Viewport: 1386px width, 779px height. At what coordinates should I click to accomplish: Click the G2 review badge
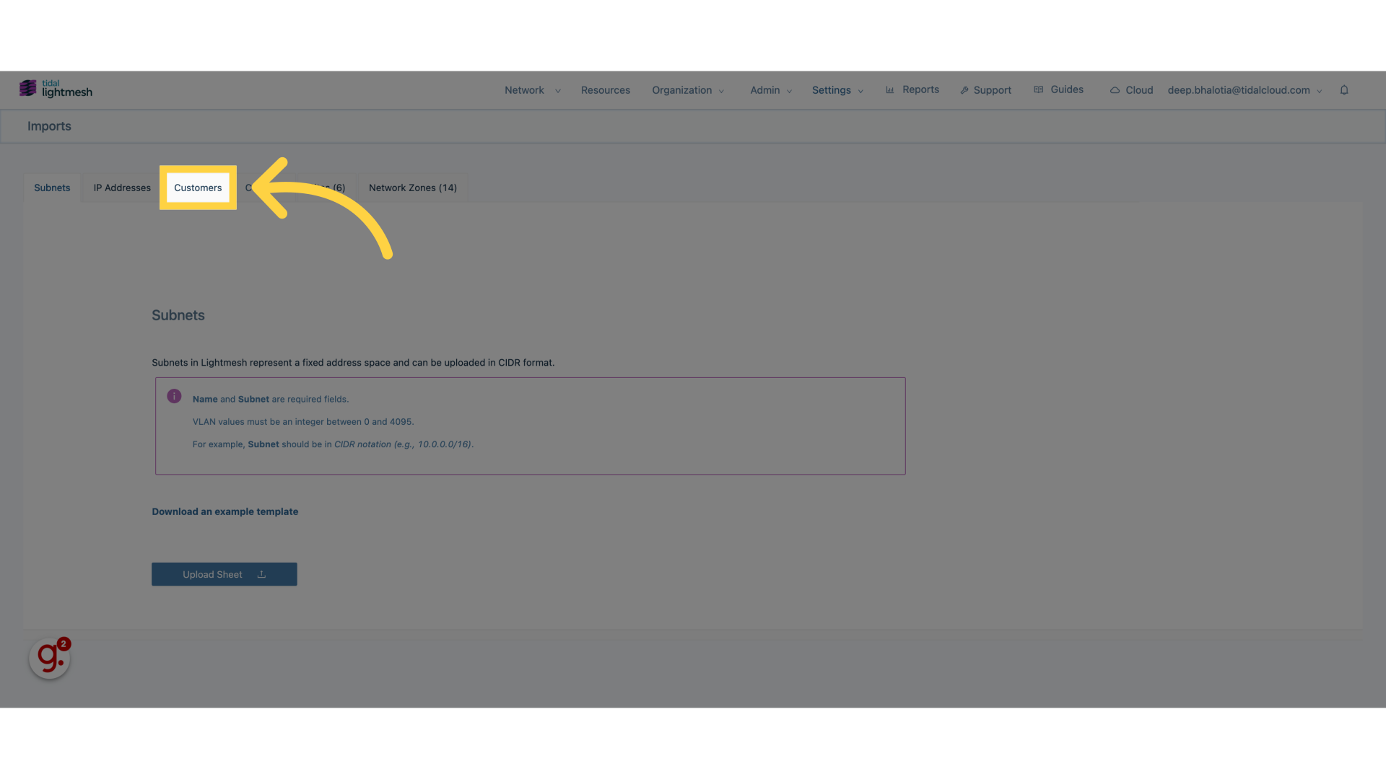coord(49,657)
